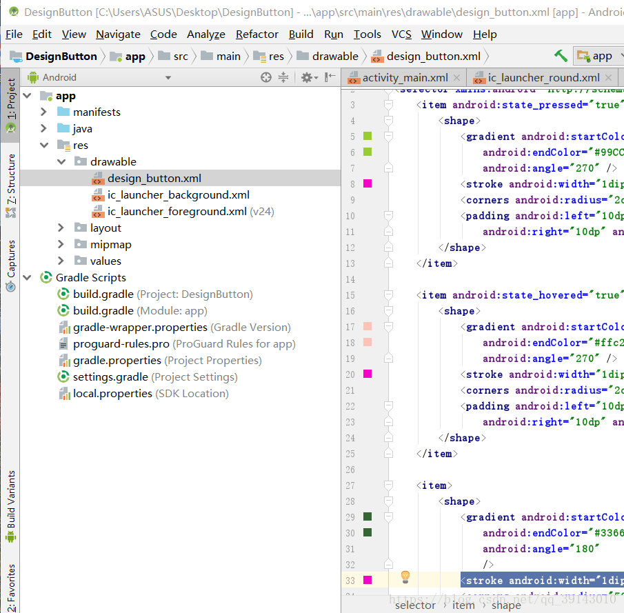Collapse the app module node
This screenshot has width=624, height=613.
coord(28,96)
